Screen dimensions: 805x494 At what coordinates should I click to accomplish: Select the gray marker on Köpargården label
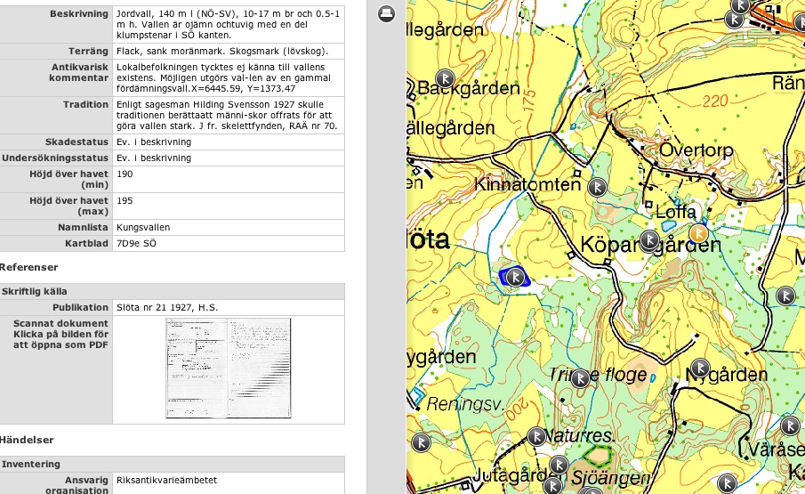(650, 239)
